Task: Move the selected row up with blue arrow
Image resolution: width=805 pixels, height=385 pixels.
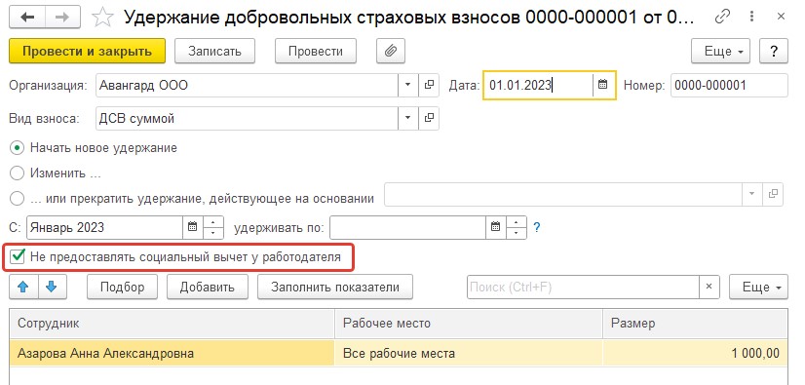Action: [22, 287]
